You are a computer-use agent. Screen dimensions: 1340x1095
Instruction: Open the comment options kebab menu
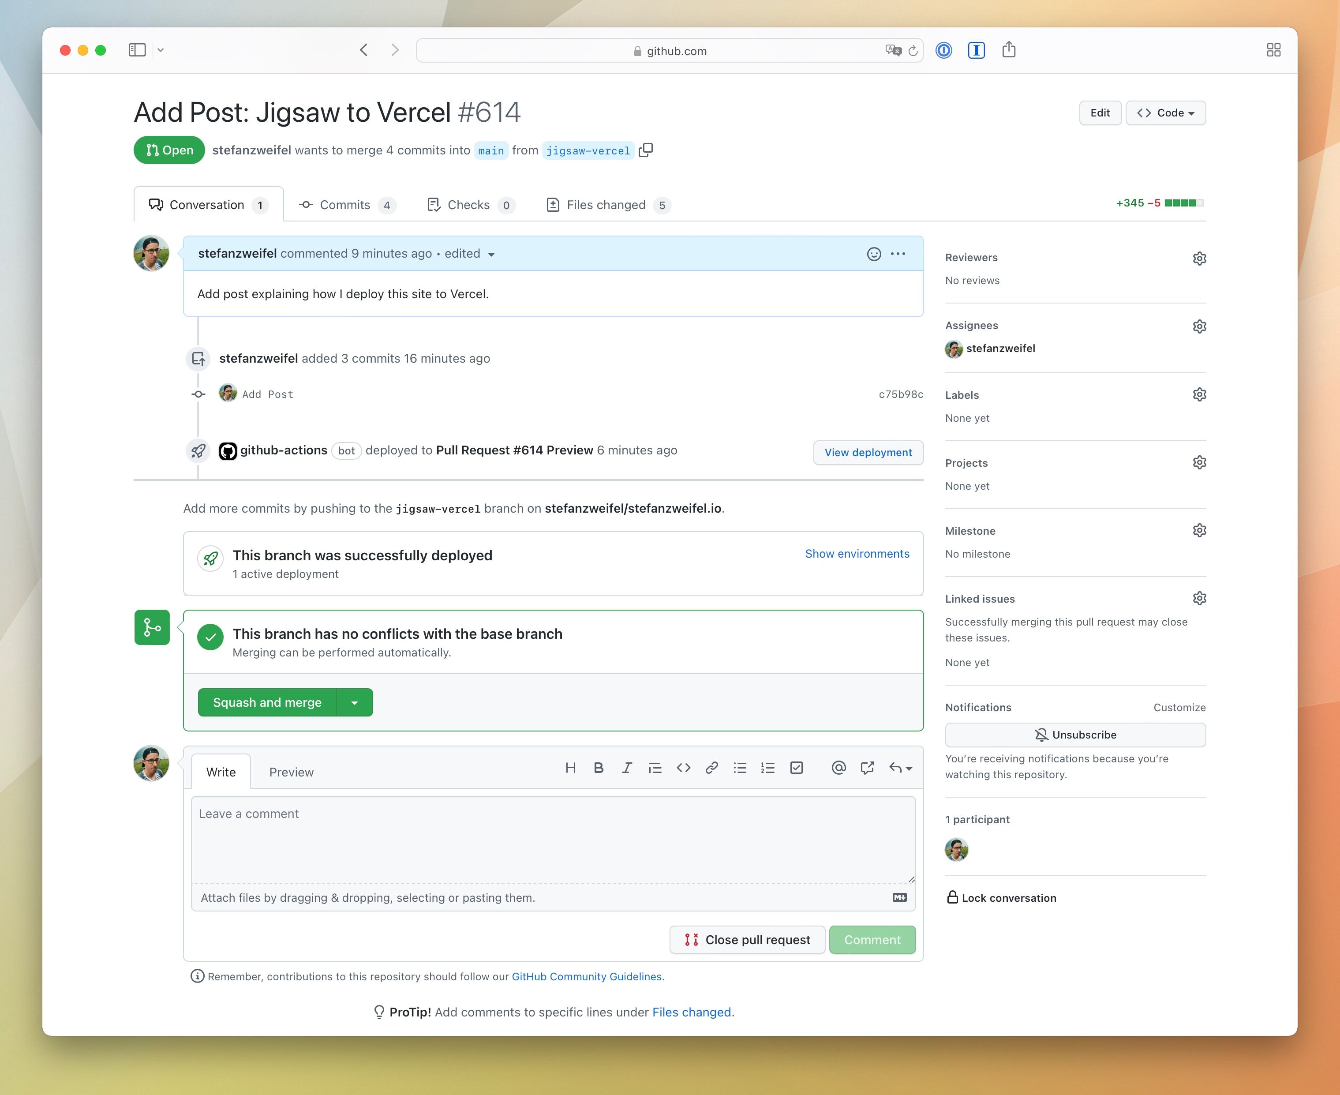click(x=898, y=254)
